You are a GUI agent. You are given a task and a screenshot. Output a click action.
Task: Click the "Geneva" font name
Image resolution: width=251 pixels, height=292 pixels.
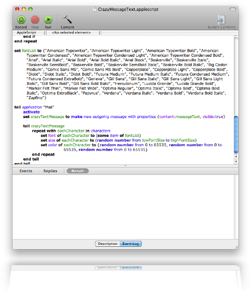95,79
